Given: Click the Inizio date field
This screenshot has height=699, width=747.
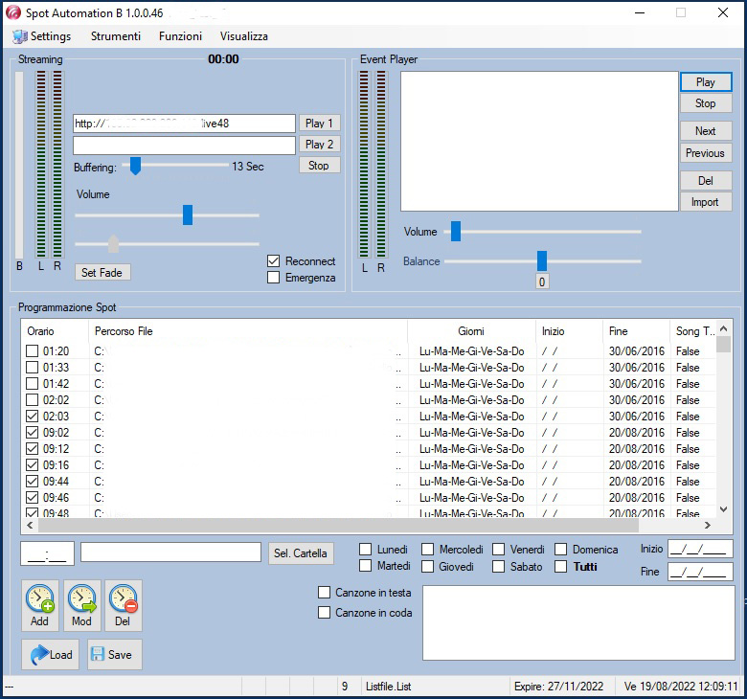Looking at the screenshot, I should [700, 549].
